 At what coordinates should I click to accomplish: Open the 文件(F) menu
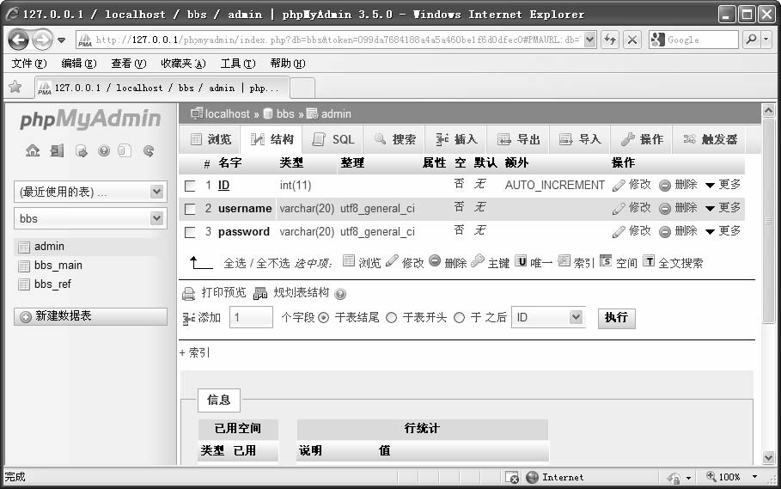pyautogui.click(x=29, y=64)
